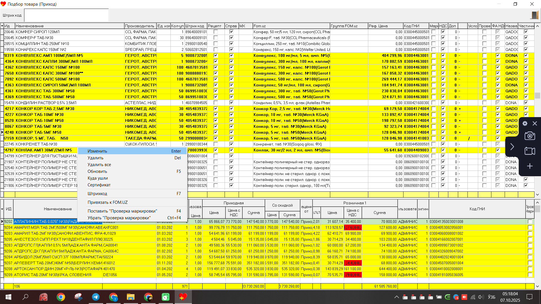
Task: Open File Explorer from taskbar
Action: click(130, 297)
